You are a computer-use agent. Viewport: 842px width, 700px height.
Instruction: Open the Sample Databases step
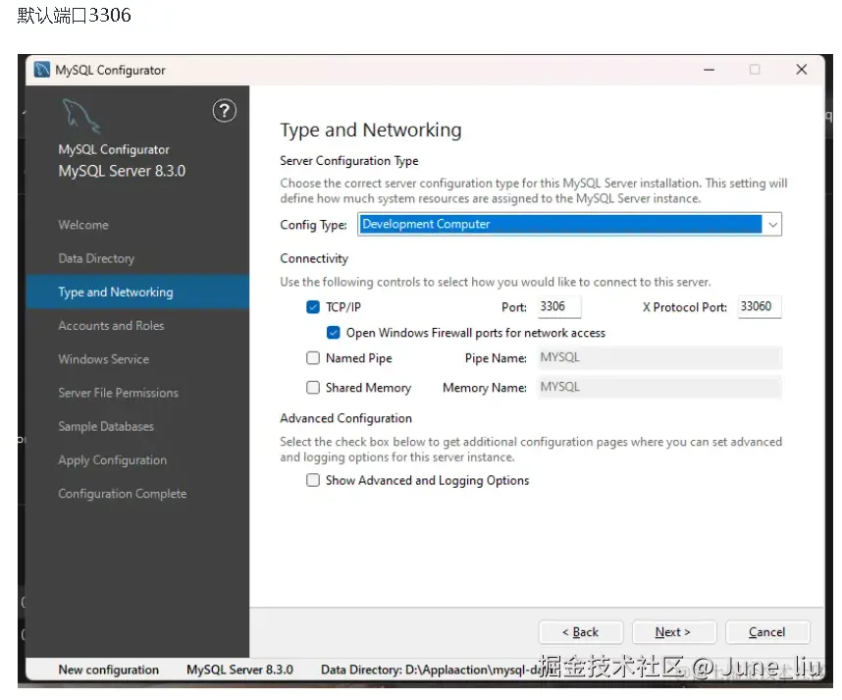106,426
